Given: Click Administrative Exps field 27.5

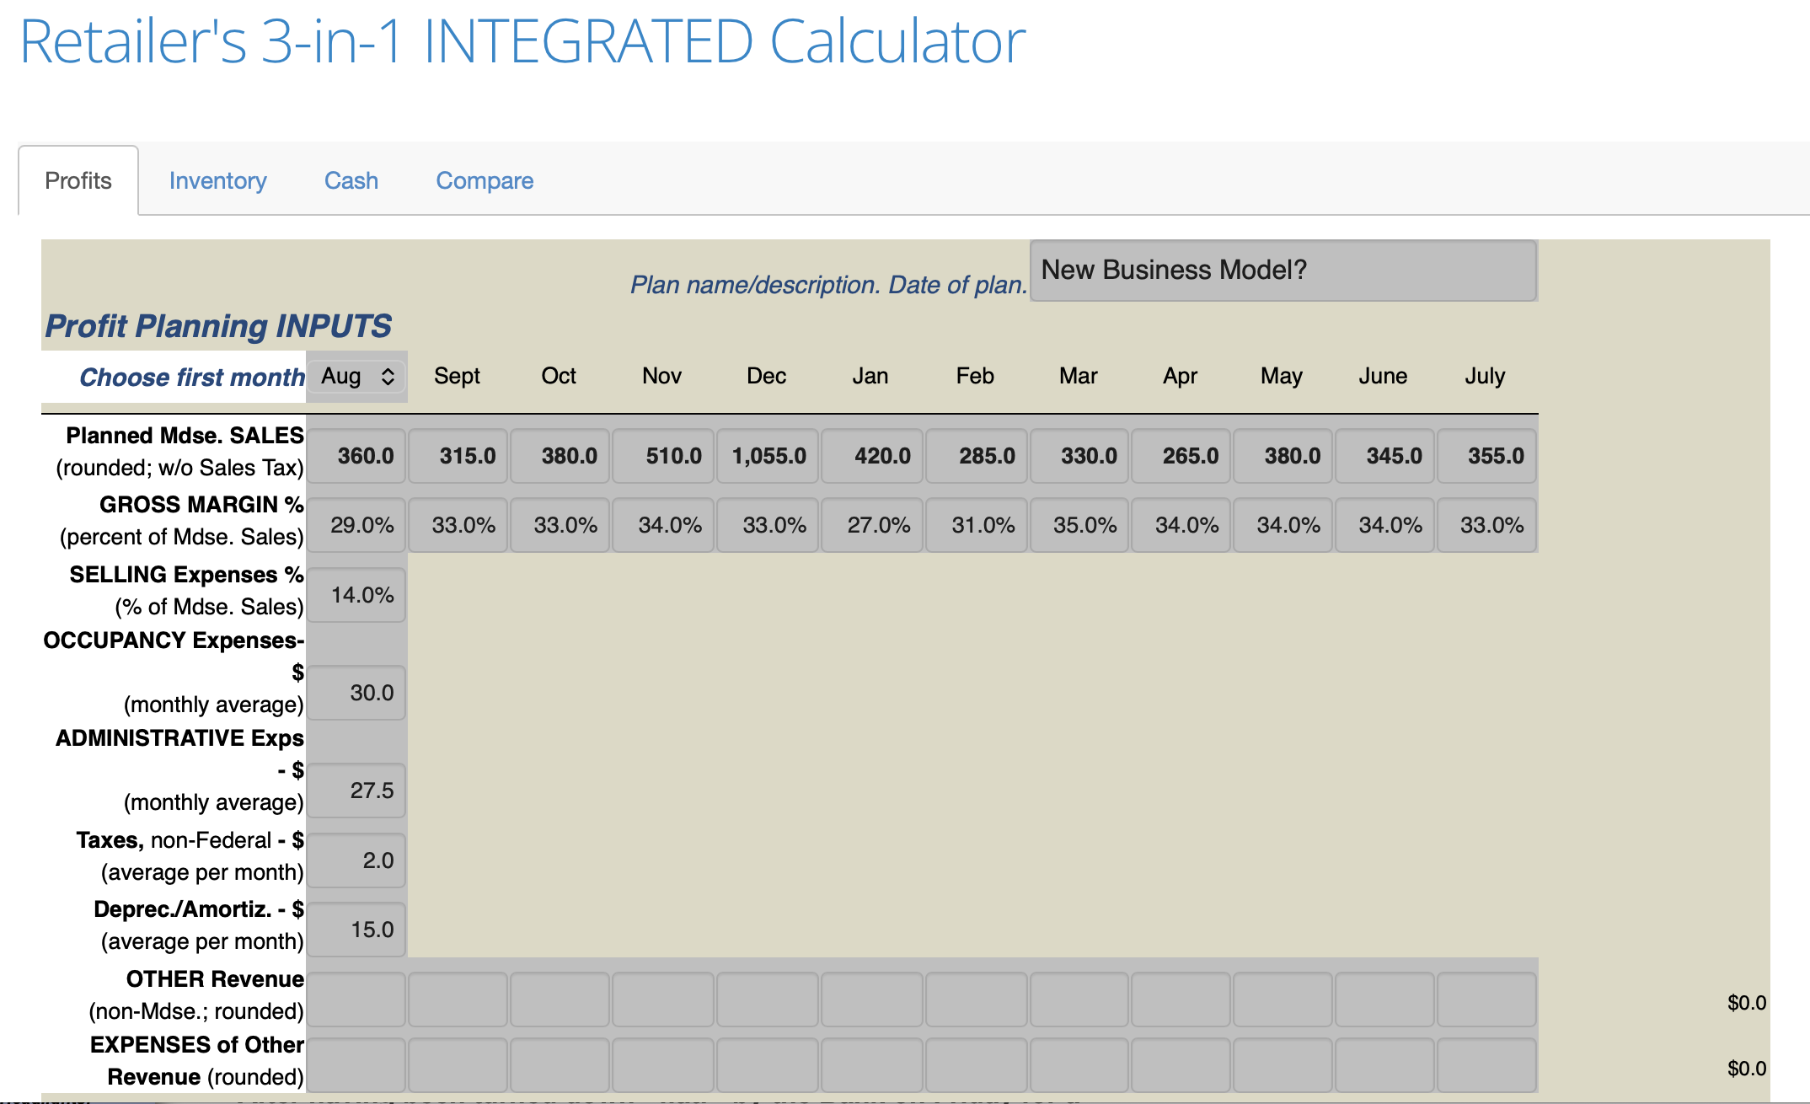Looking at the screenshot, I should (356, 790).
